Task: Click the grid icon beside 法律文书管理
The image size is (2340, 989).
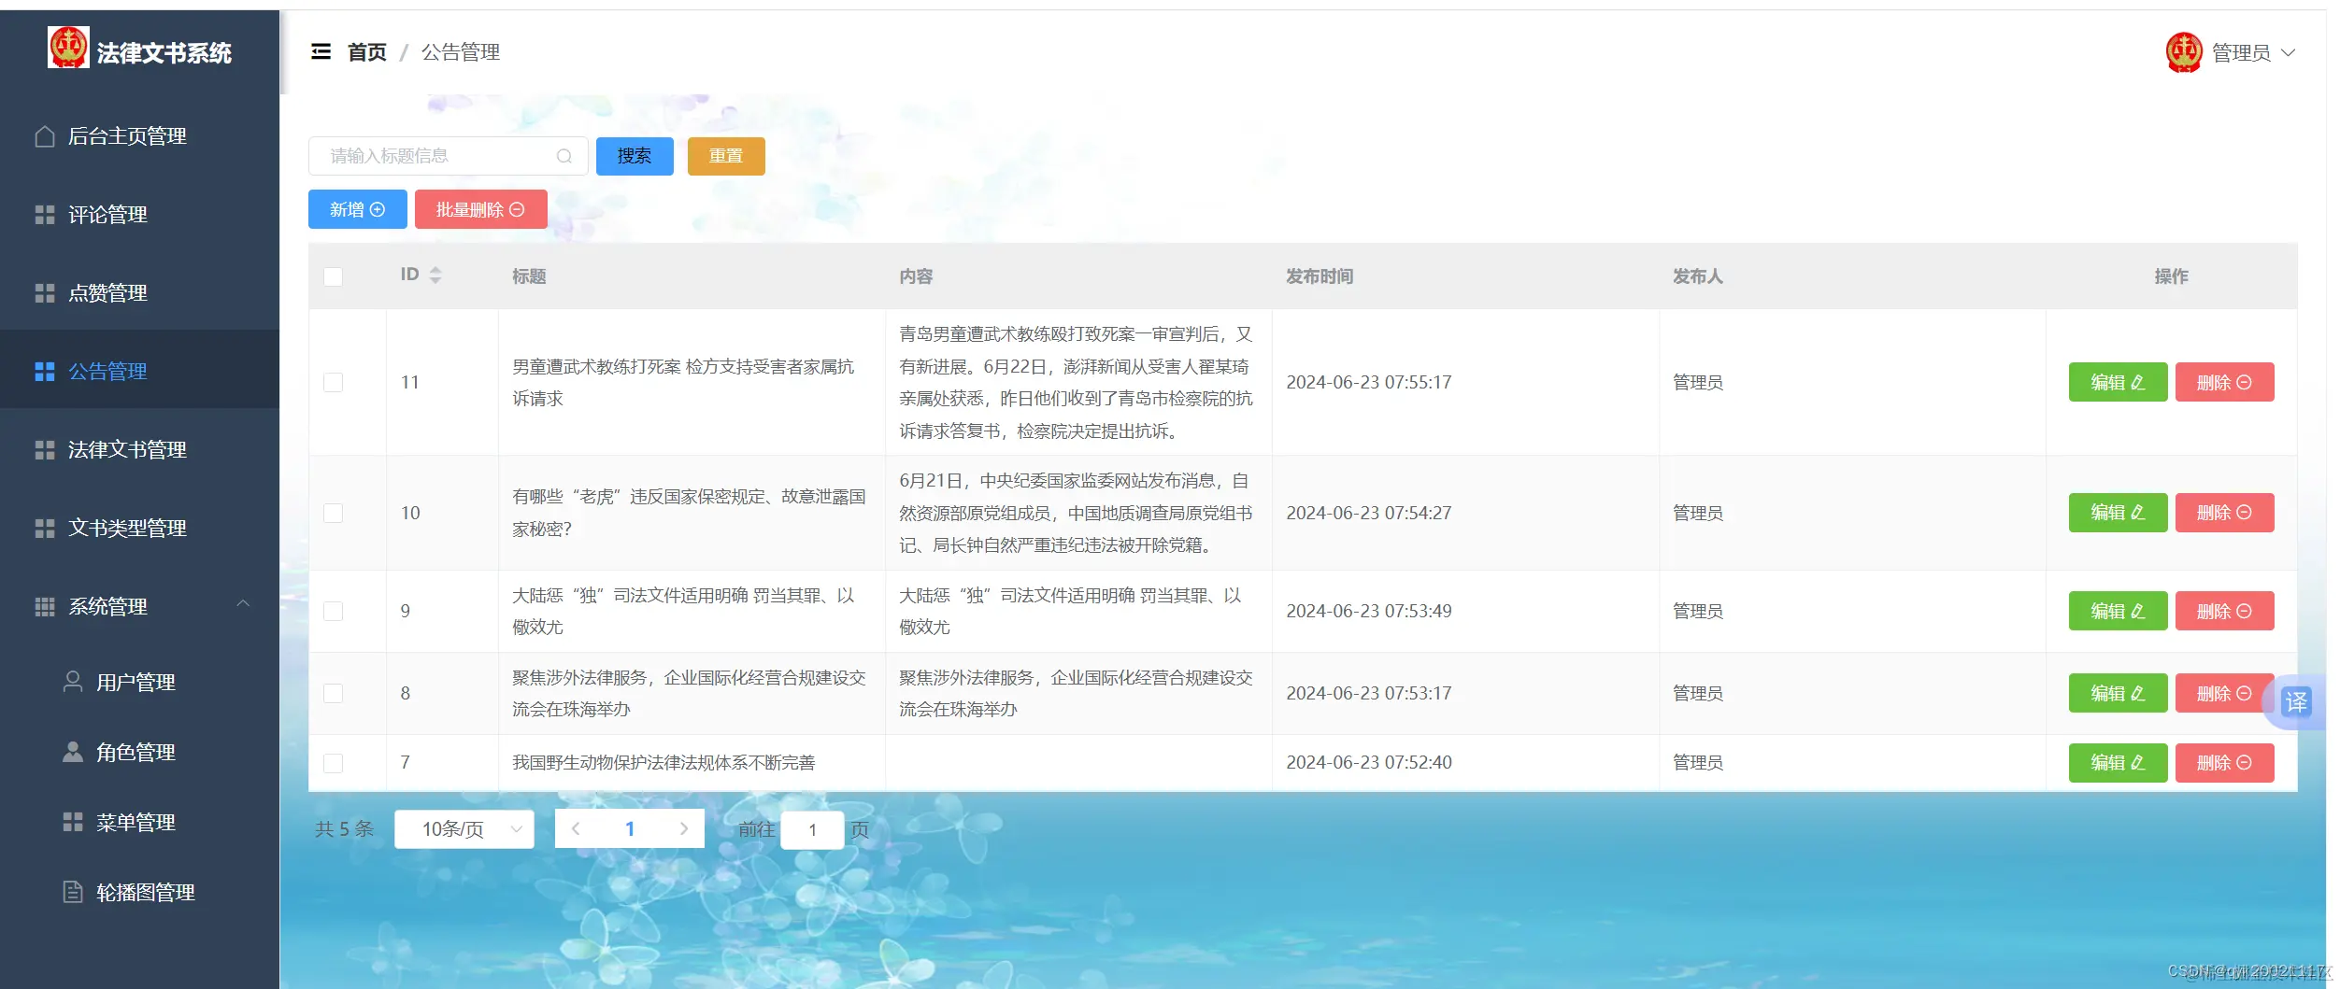Action: tap(45, 450)
